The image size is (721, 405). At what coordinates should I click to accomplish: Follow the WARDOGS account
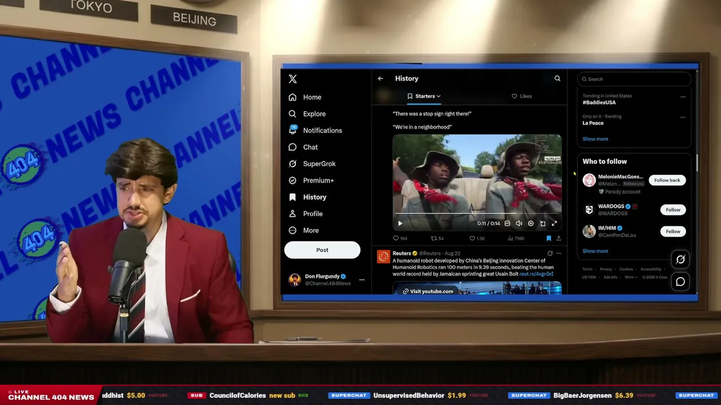click(x=673, y=210)
